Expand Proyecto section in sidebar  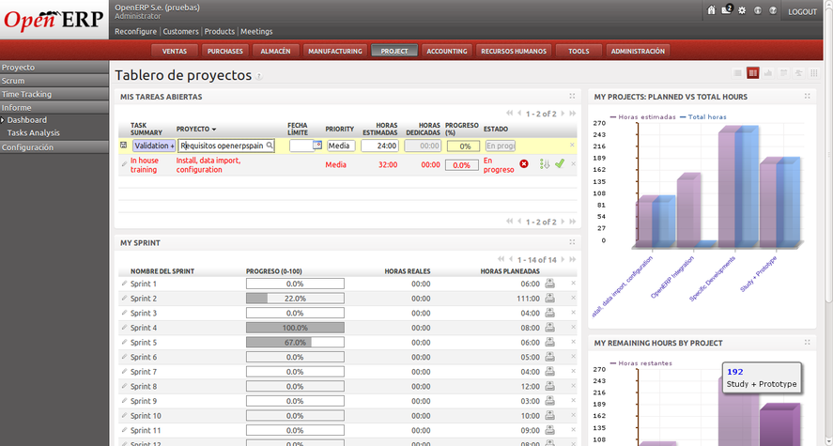tap(54, 68)
